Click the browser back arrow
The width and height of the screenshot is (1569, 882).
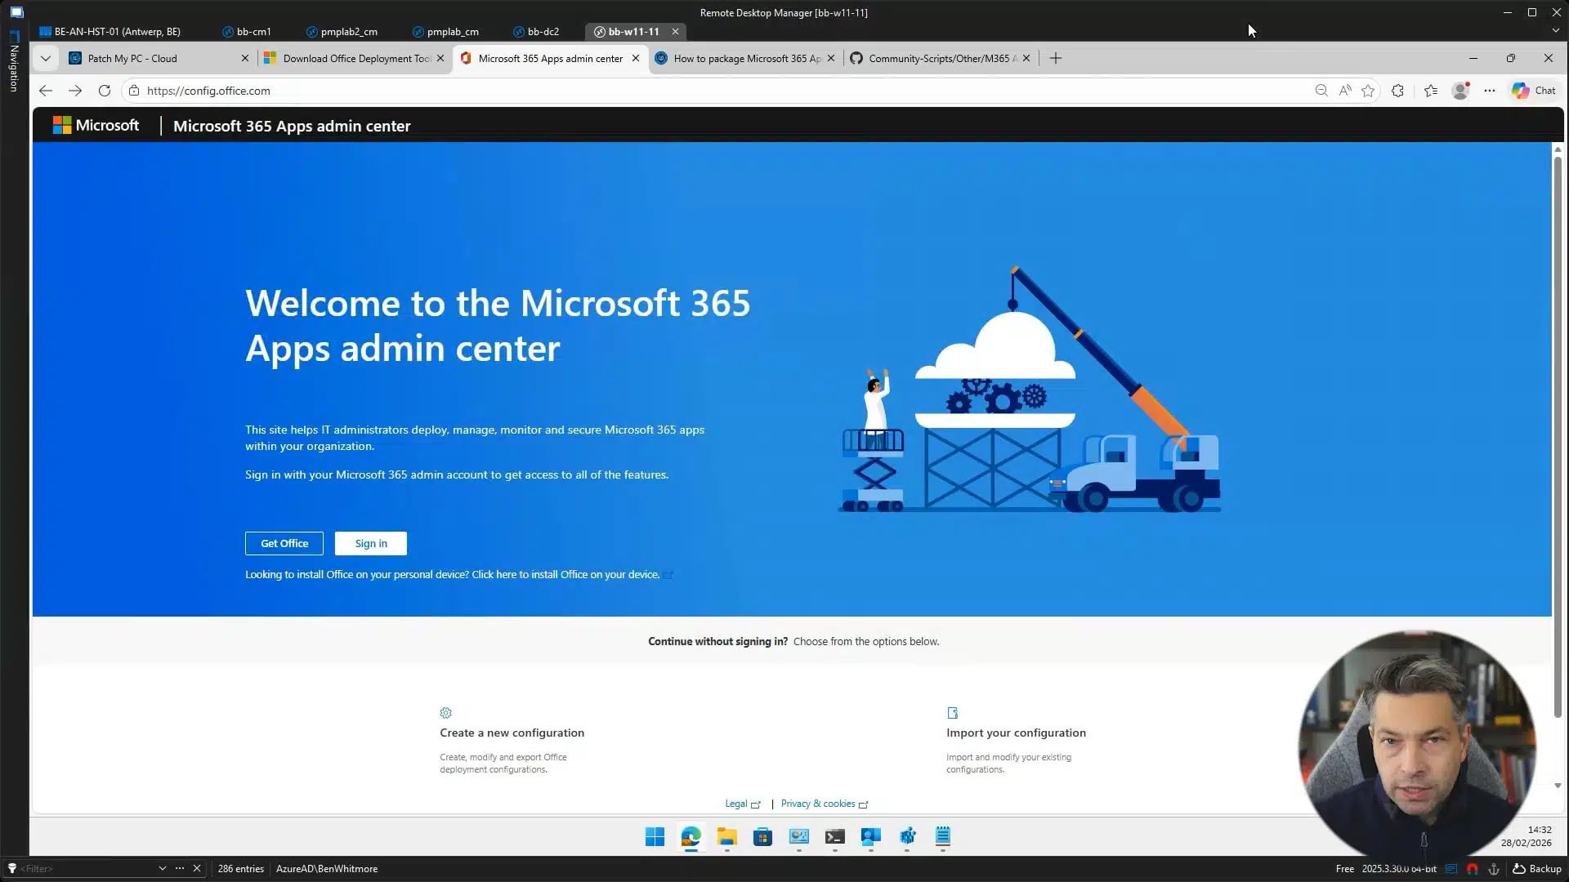click(x=46, y=91)
